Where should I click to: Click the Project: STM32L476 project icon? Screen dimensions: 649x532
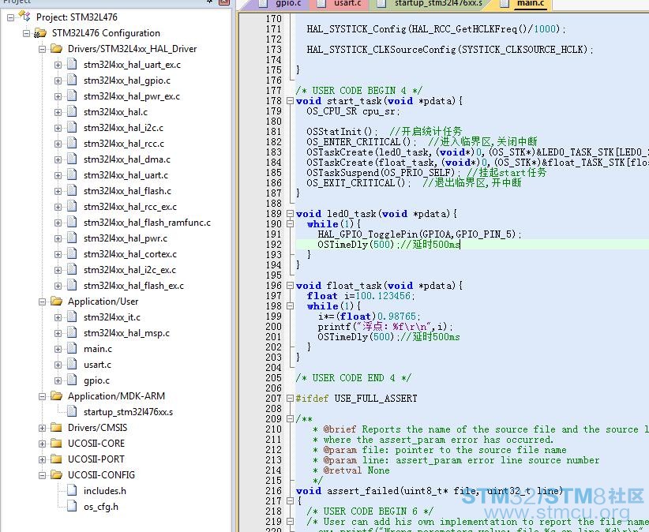point(24,17)
